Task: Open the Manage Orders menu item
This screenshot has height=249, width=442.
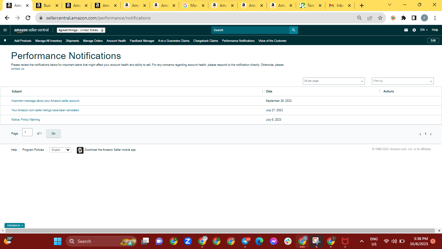Action: pyautogui.click(x=93, y=41)
